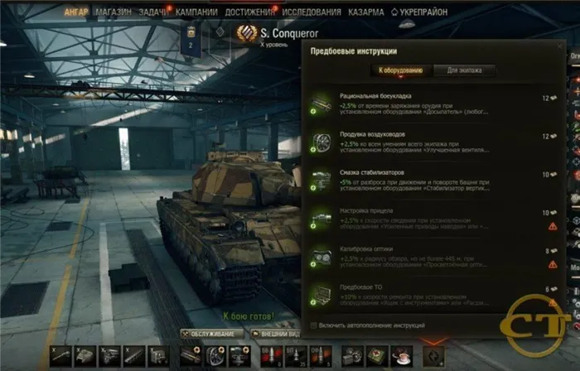Click the empty pre-battle instruction slot

(433, 356)
